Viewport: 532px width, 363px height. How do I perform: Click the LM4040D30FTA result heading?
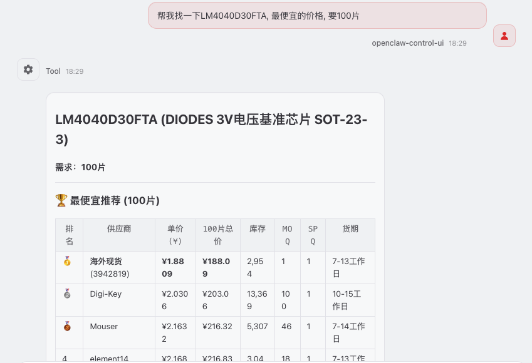point(211,130)
